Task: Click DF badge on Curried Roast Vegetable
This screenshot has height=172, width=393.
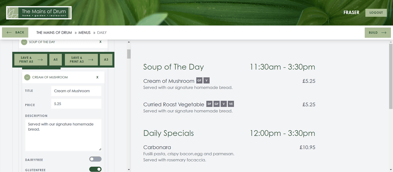Action: [209, 104]
